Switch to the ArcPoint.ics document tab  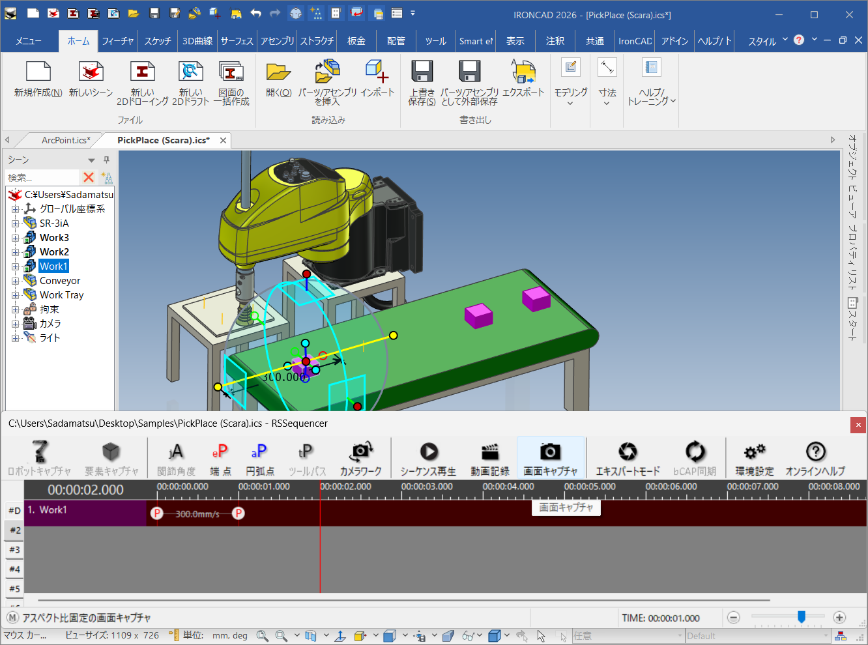tap(66, 140)
